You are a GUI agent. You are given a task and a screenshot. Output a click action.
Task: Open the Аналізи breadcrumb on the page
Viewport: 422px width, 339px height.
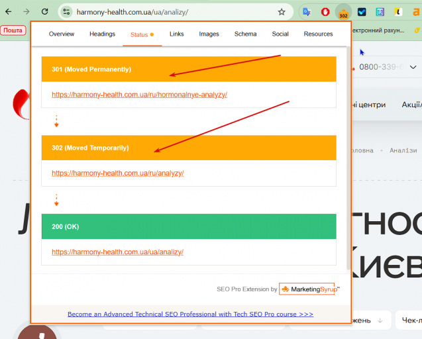pyautogui.click(x=403, y=150)
